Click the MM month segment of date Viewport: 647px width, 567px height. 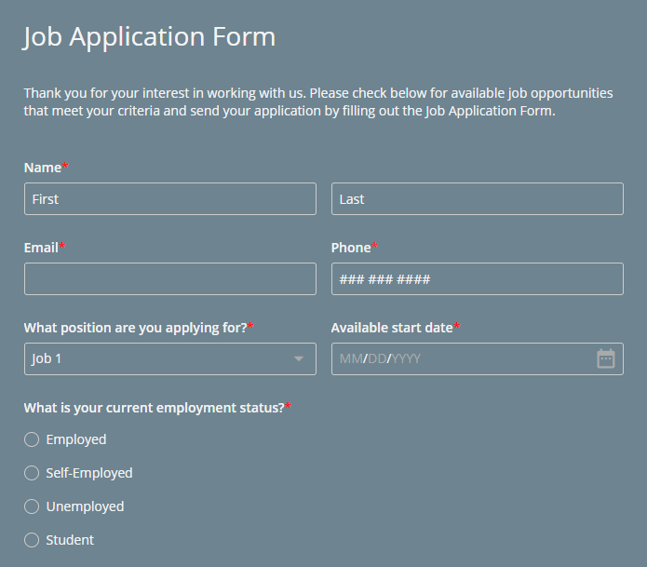(x=350, y=358)
